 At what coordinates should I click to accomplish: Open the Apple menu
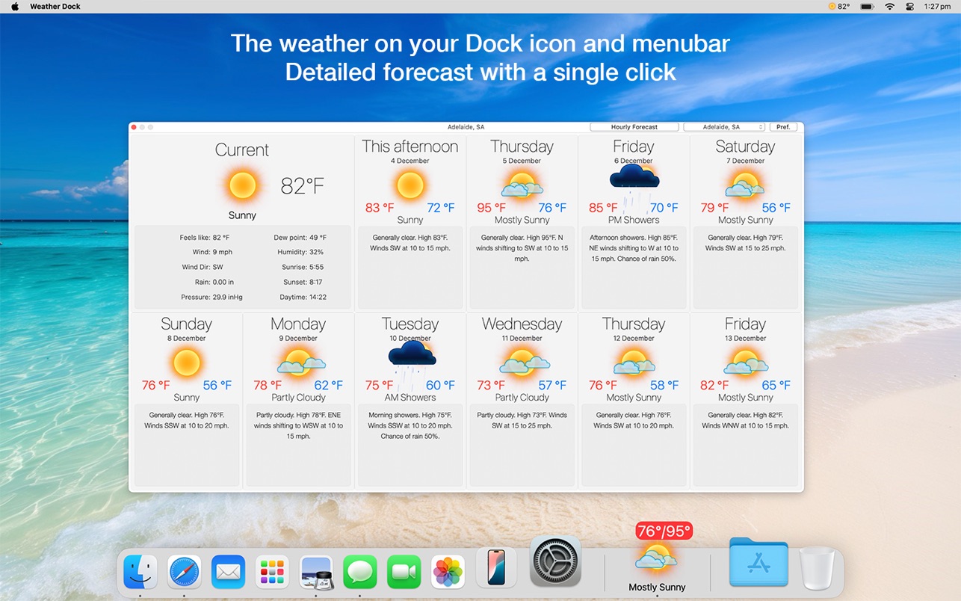[x=15, y=7]
